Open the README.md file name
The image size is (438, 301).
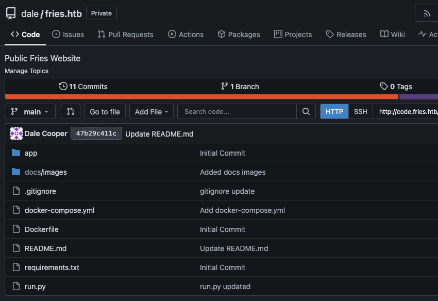point(45,248)
